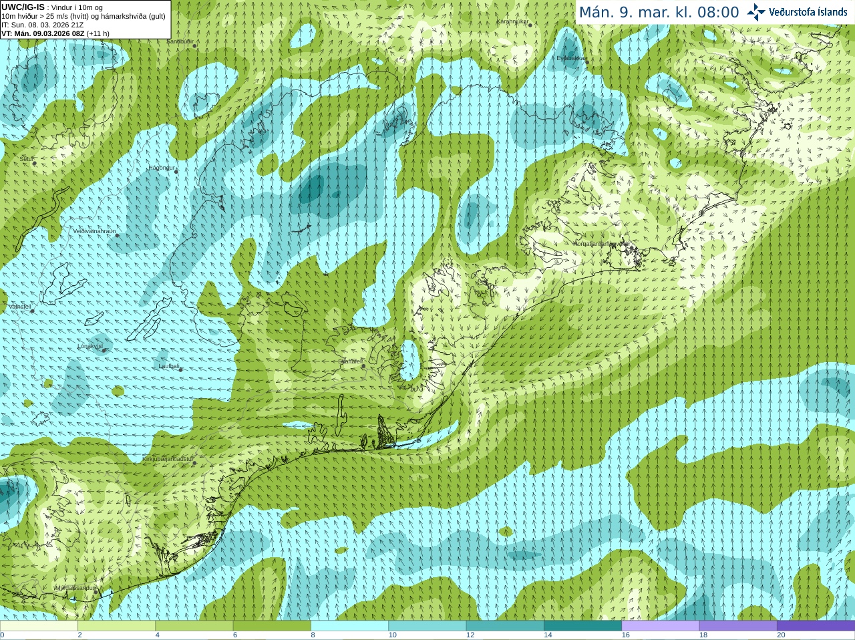Click the legend scale number 0

[2, 635]
